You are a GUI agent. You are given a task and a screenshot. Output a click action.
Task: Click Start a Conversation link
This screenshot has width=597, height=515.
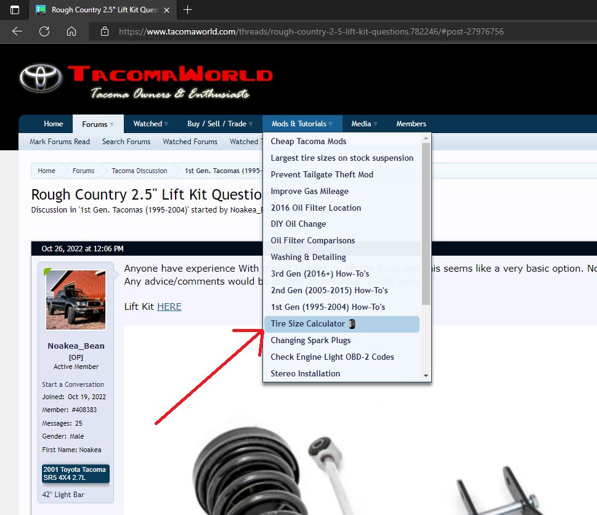point(73,384)
